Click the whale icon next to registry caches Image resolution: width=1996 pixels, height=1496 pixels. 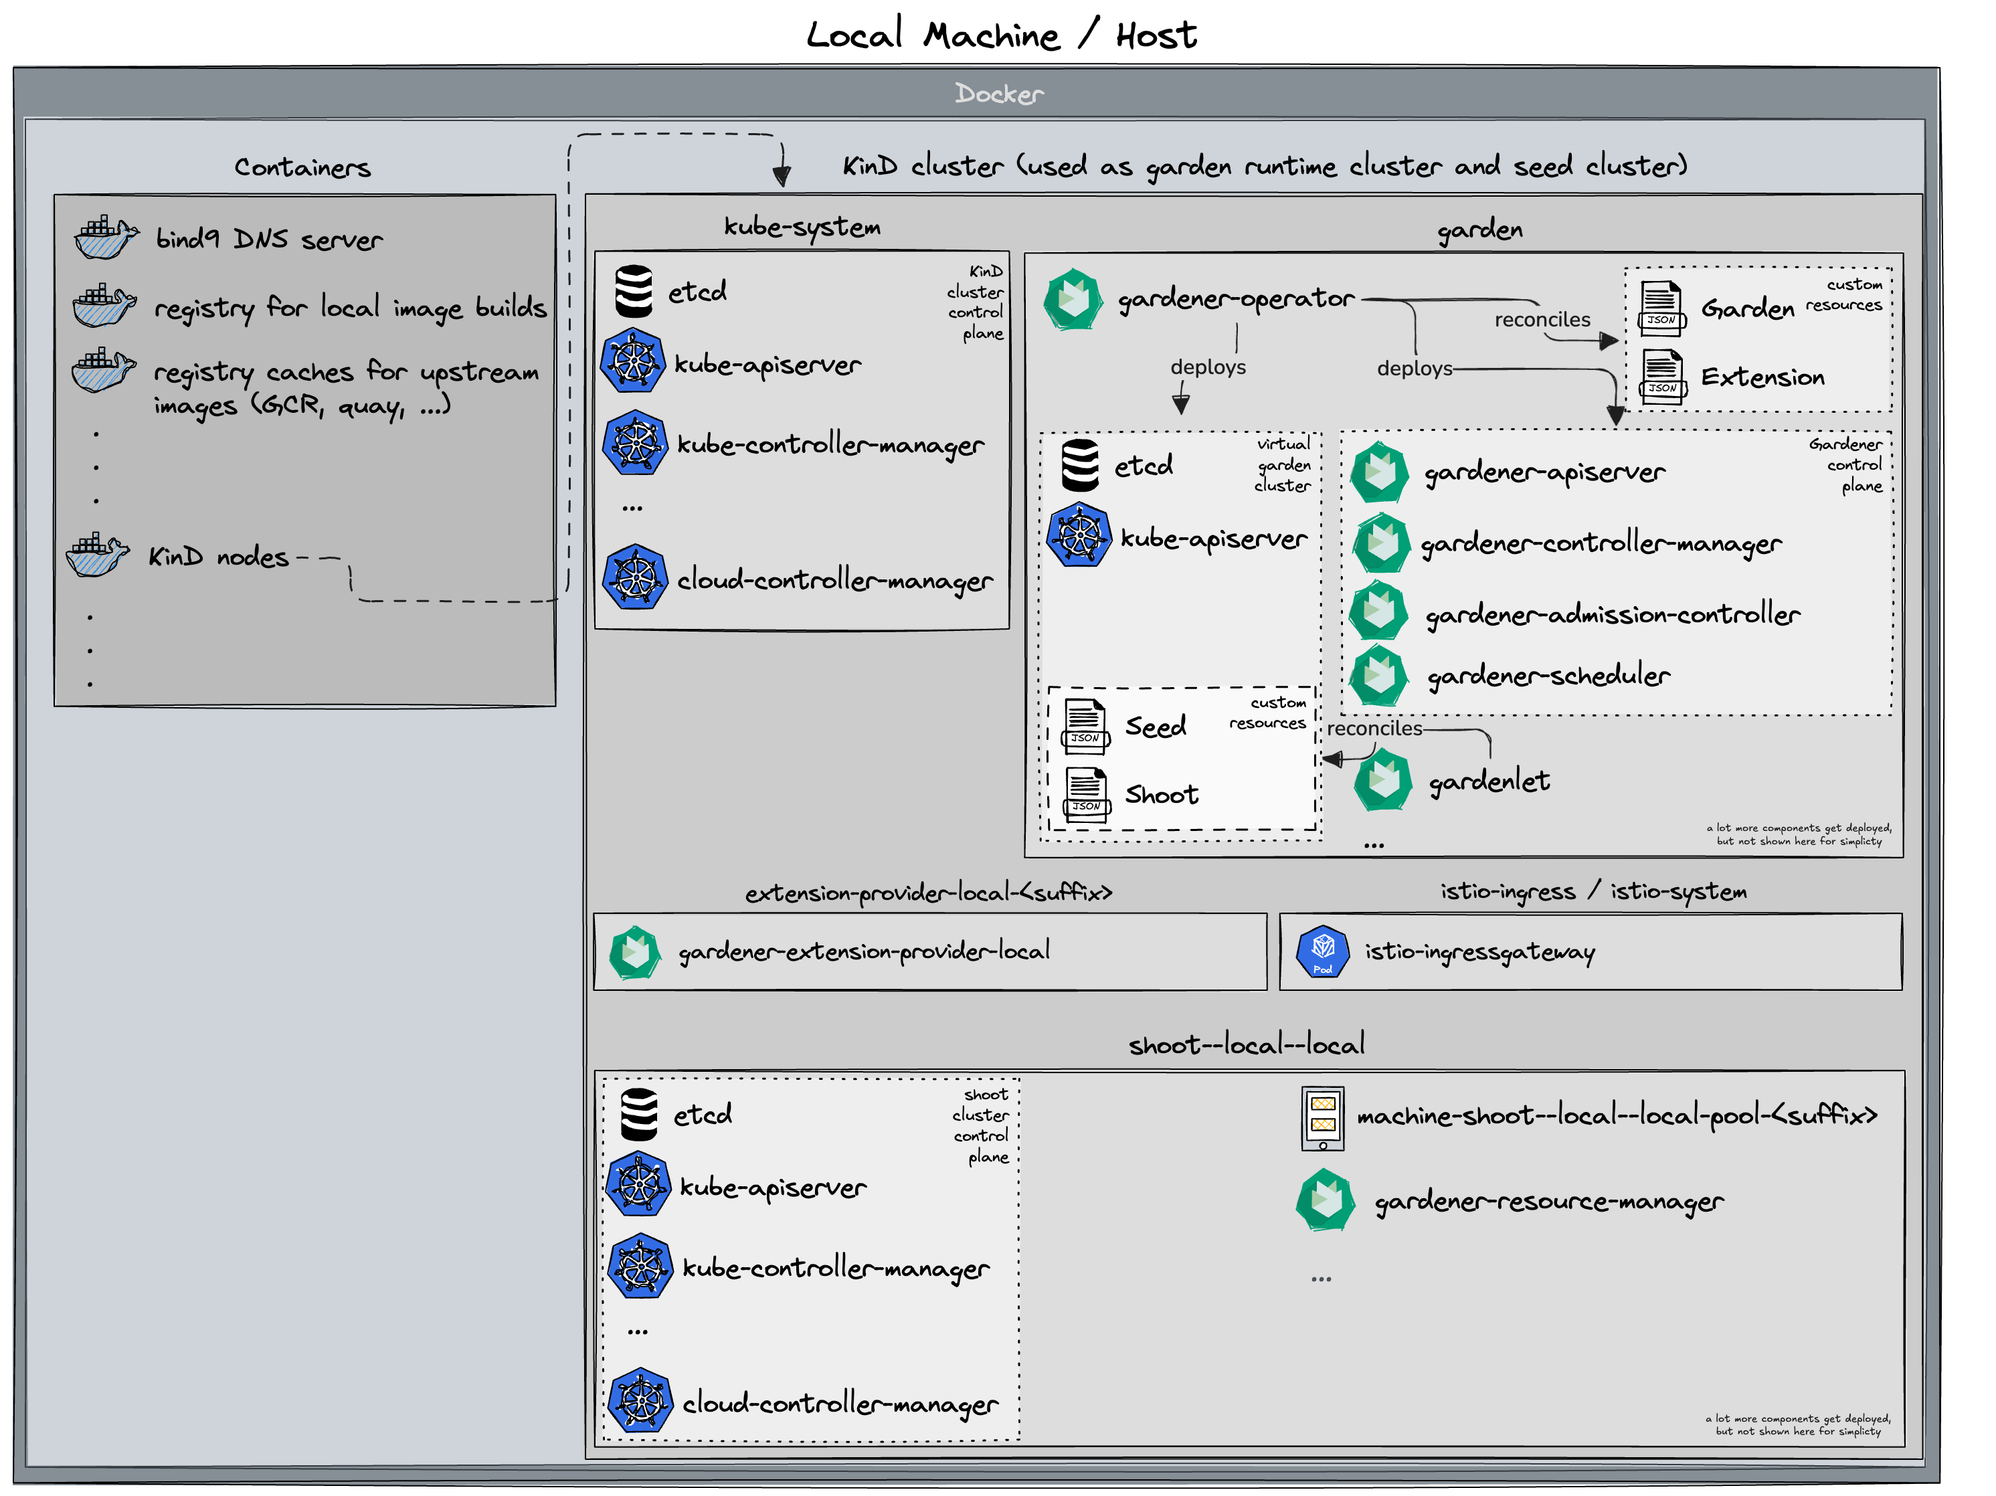[104, 370]
